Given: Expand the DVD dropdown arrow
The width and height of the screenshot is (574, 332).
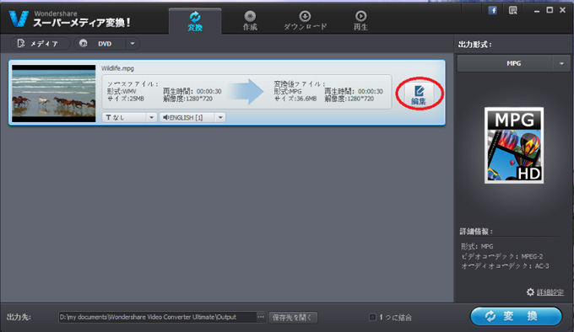Looking at the screenshot, I should click(x=133, y=44).
